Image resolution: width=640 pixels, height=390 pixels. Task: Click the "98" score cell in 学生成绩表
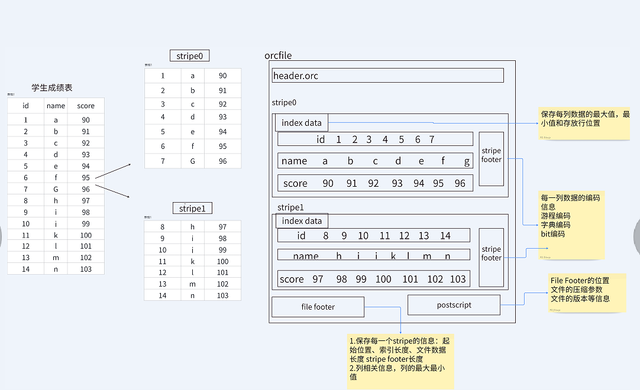pyautogui.click(x=86, y=212)
